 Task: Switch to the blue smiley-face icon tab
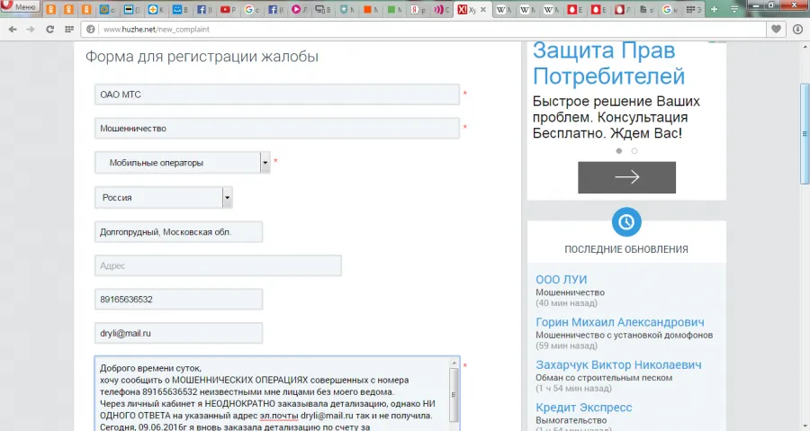[x=180, y=9]
